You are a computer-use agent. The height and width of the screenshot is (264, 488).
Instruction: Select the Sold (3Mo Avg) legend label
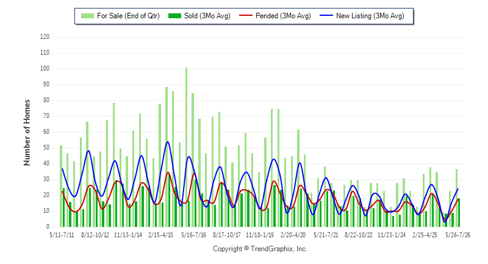coord(207,16)
